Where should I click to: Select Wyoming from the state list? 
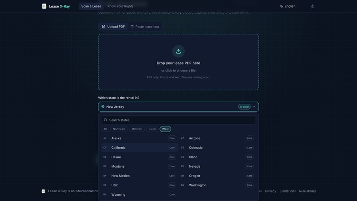[x=140, y=194]
